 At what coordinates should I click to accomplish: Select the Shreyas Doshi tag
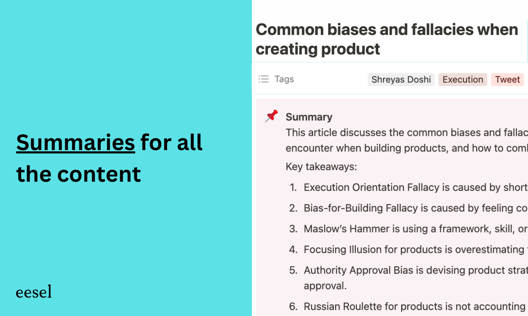(401, 79)
